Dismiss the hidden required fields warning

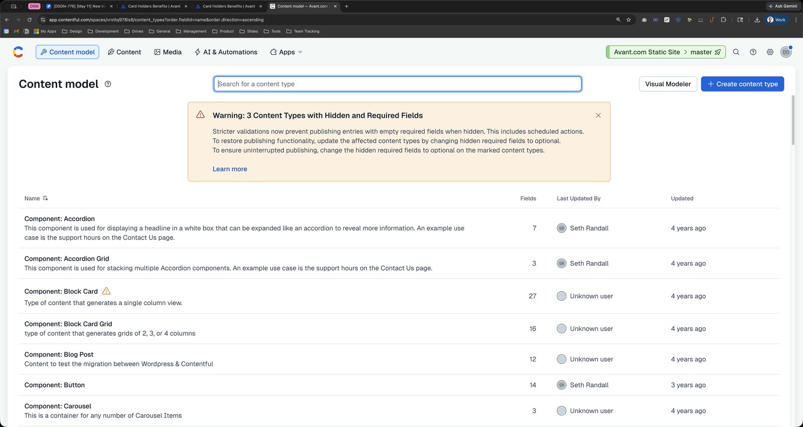click(598, 115)
